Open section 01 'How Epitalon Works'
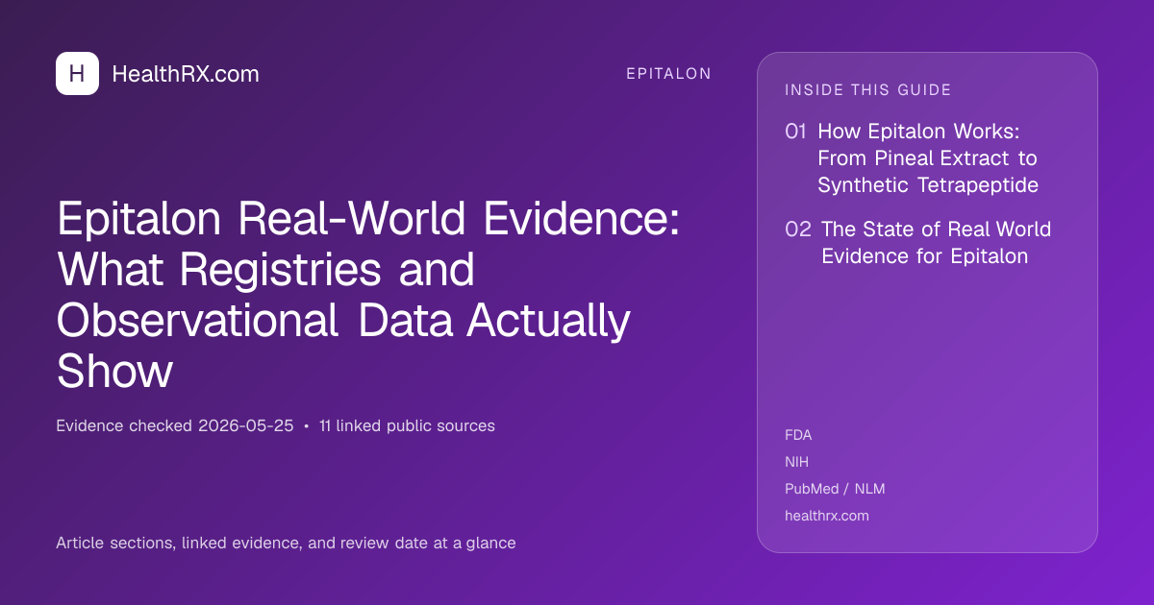Image resolution: width=1154 pixels, height=605 pixels. [928, 158]
